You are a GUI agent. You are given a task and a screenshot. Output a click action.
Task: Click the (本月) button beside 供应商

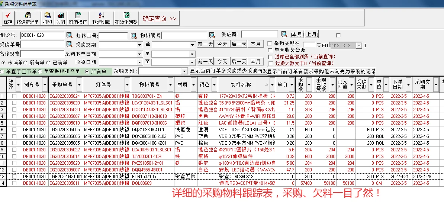point(297,34)
